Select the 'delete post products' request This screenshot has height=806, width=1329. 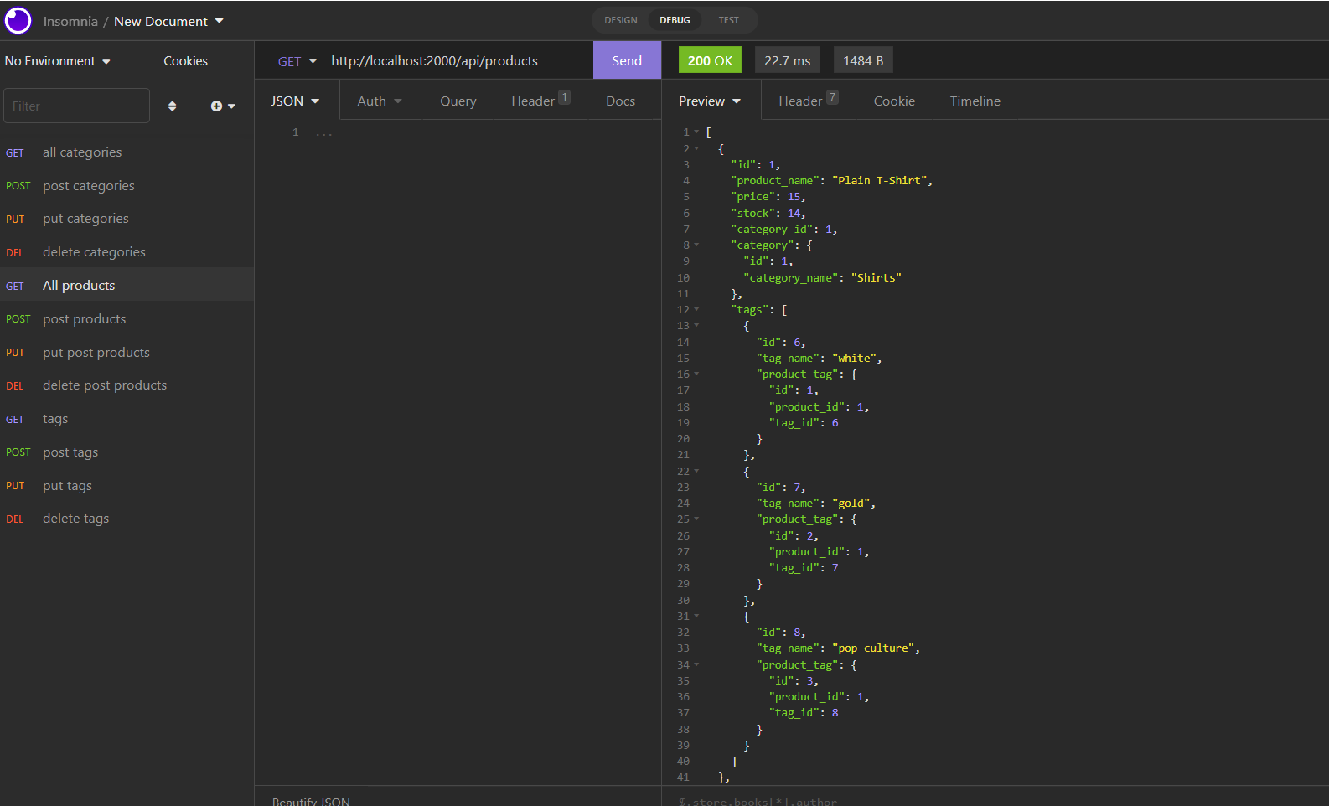[127, 385]
